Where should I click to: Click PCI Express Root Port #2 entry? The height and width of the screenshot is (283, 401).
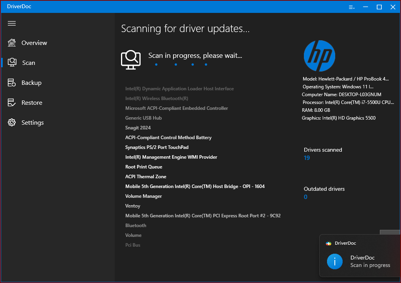203,216
